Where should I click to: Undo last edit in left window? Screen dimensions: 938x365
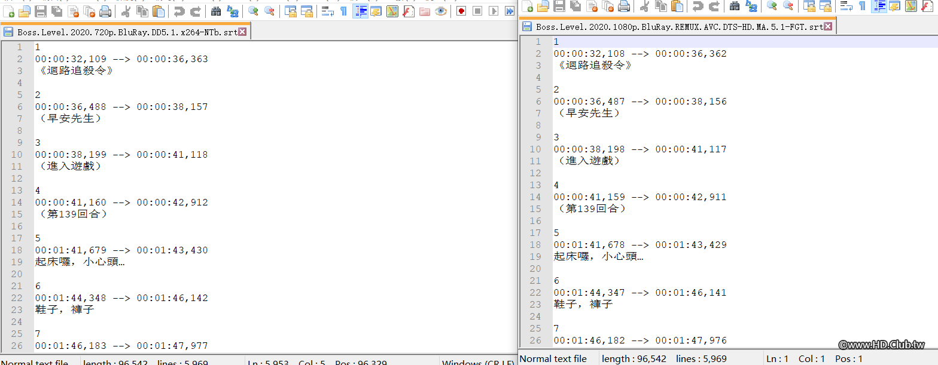[x=179, y=11]
